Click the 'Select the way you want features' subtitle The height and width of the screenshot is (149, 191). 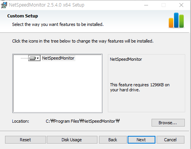click(x=58, y=24)
